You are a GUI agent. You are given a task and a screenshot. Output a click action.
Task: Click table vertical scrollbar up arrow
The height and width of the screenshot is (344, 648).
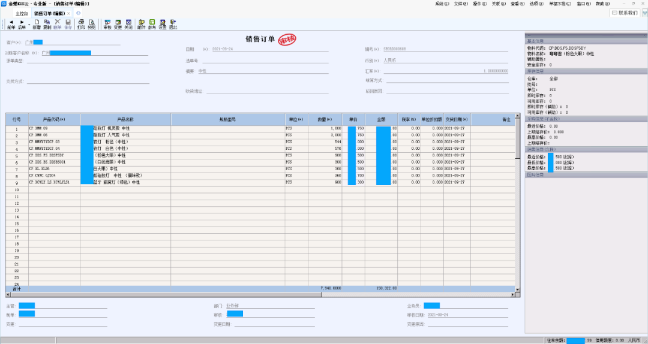pos(518,116)
